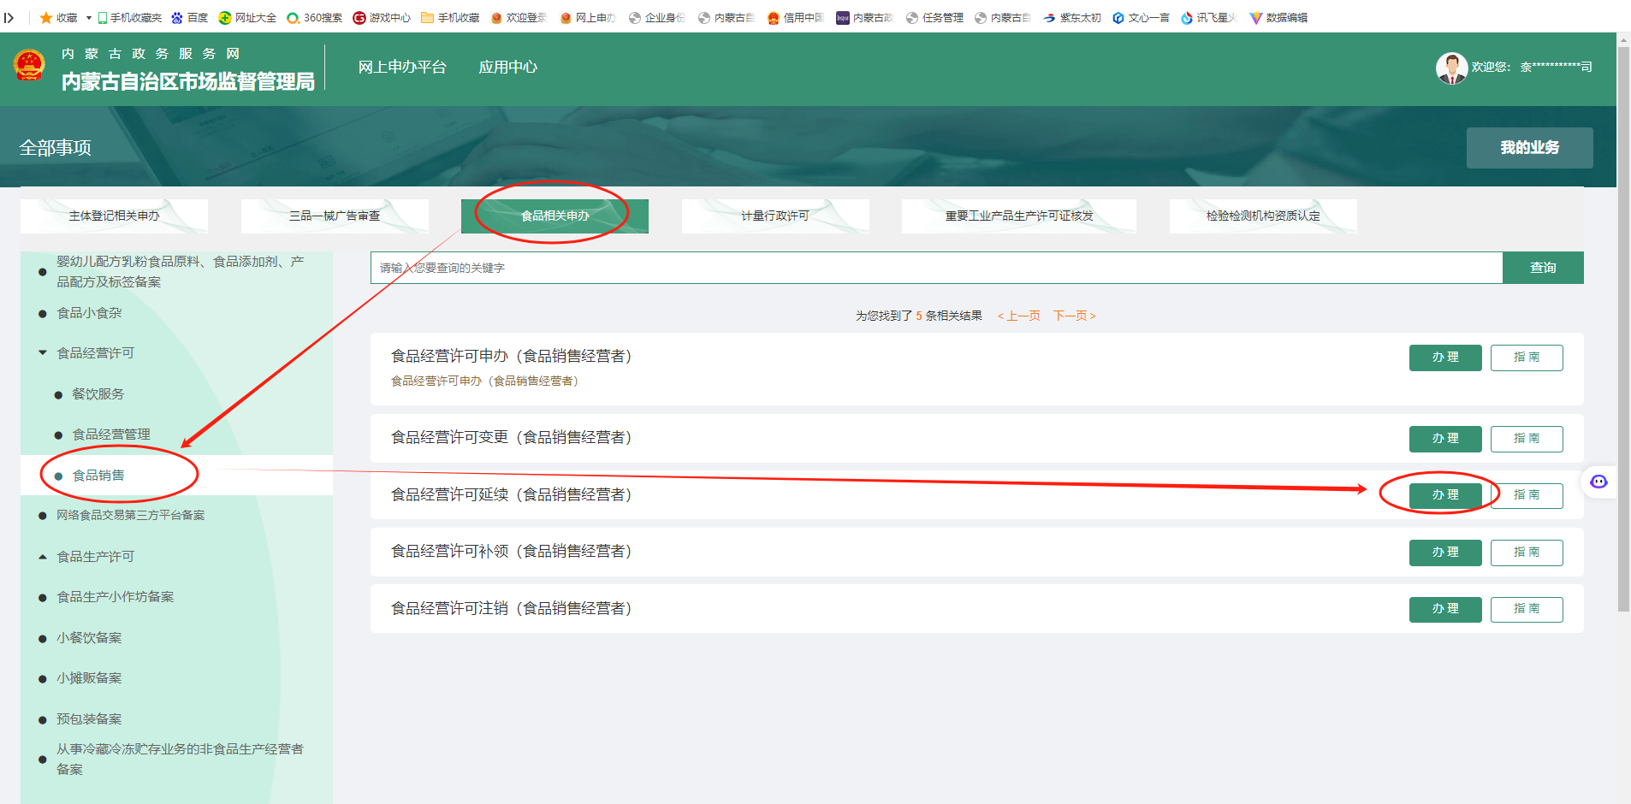Click the Baidu bookmark icon
The height and width of the screenshot is (804, 1631).
point(177,17)
